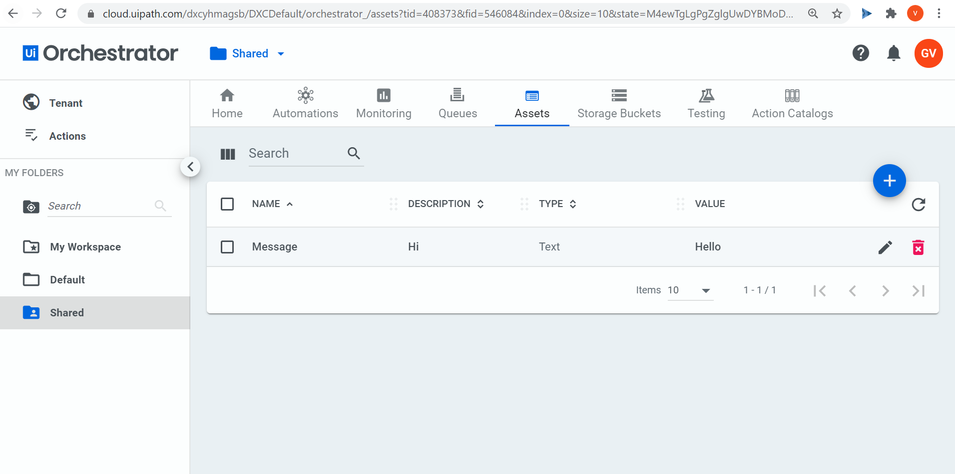Click the Message asset name
This screenshot has height=474, width=955.
[274, 247]
